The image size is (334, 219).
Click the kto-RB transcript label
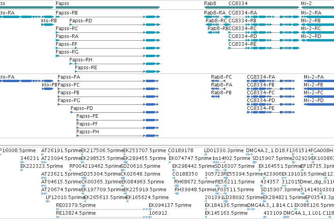[x=49, y=21]
